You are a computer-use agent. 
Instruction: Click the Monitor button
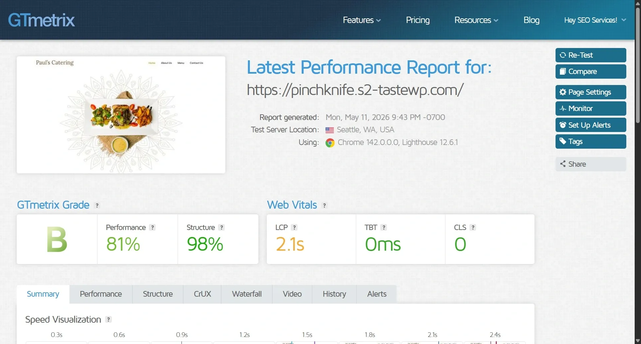coord(591,108)
